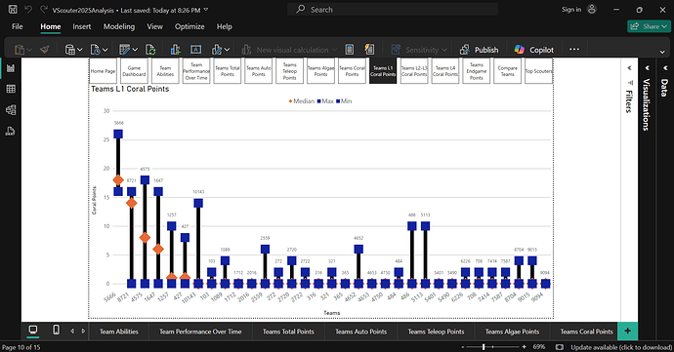This screenshot has width=674, height=352.
Task: Toggle the Median legend item
Action: tap(301, 101)
